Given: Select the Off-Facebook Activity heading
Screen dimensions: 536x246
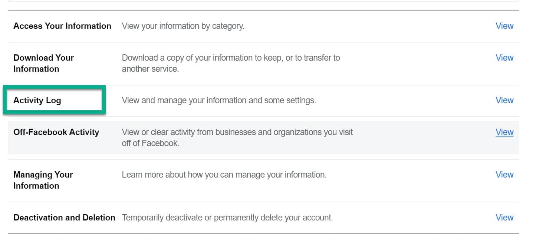Looking at the screenshot, I should [x=56, y=132].
